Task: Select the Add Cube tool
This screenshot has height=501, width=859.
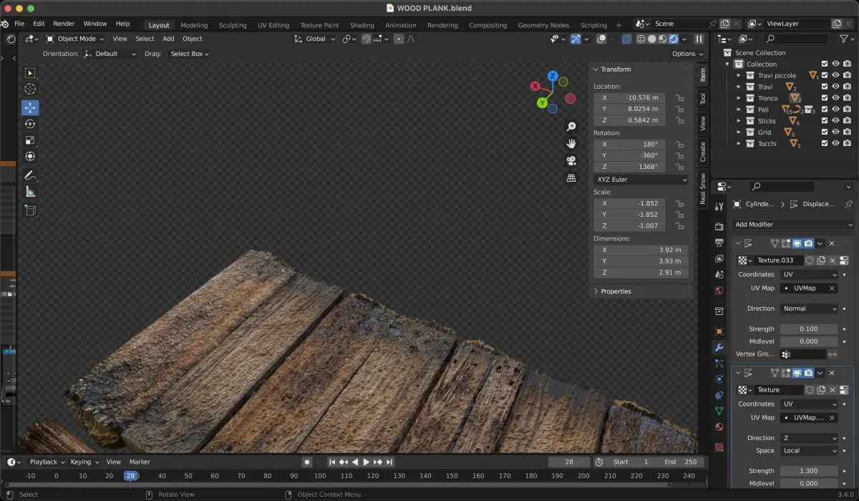Action: [30, 210]
